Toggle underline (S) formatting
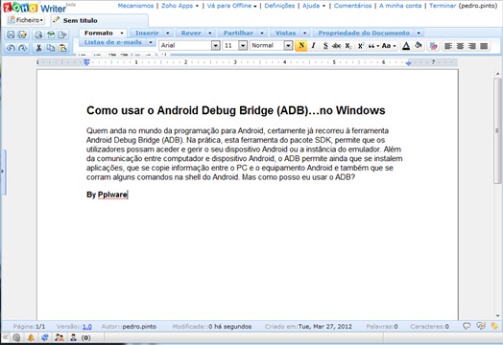 [325, 46]
